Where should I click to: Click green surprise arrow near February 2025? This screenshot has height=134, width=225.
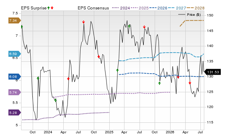[x=117, y=70]
